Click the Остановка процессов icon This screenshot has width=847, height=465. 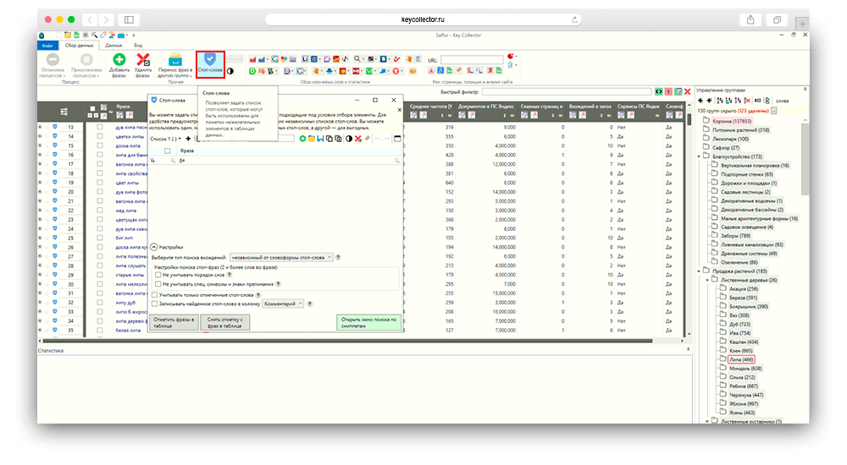pos(53,59)
